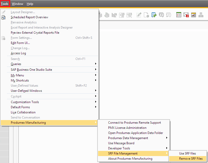Open the envelope messages icon in toolbar

186,15
